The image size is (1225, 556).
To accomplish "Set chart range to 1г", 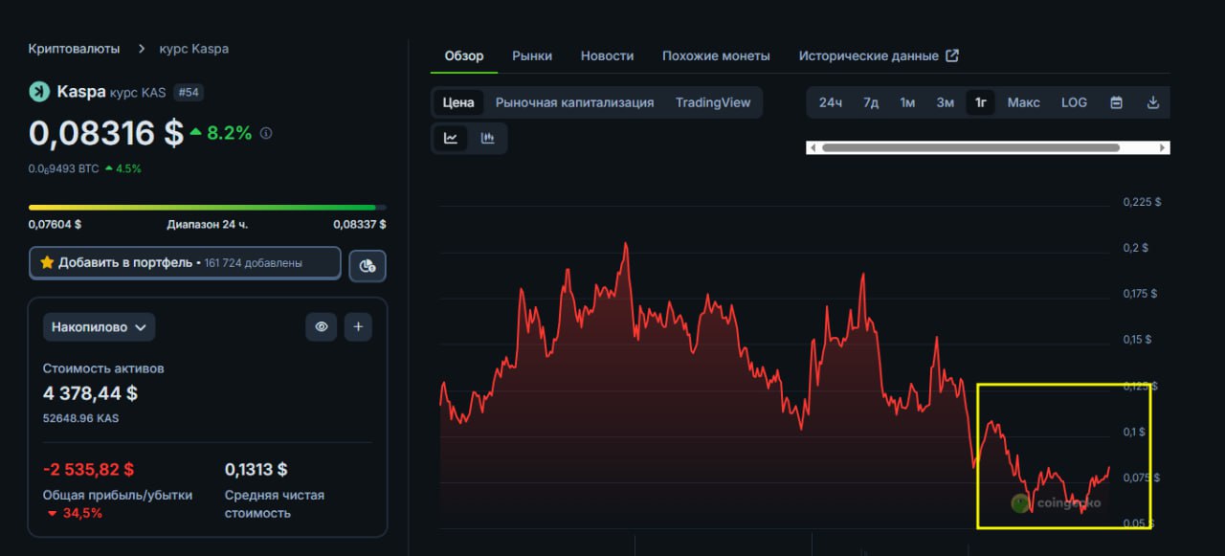I will point(981,102).
